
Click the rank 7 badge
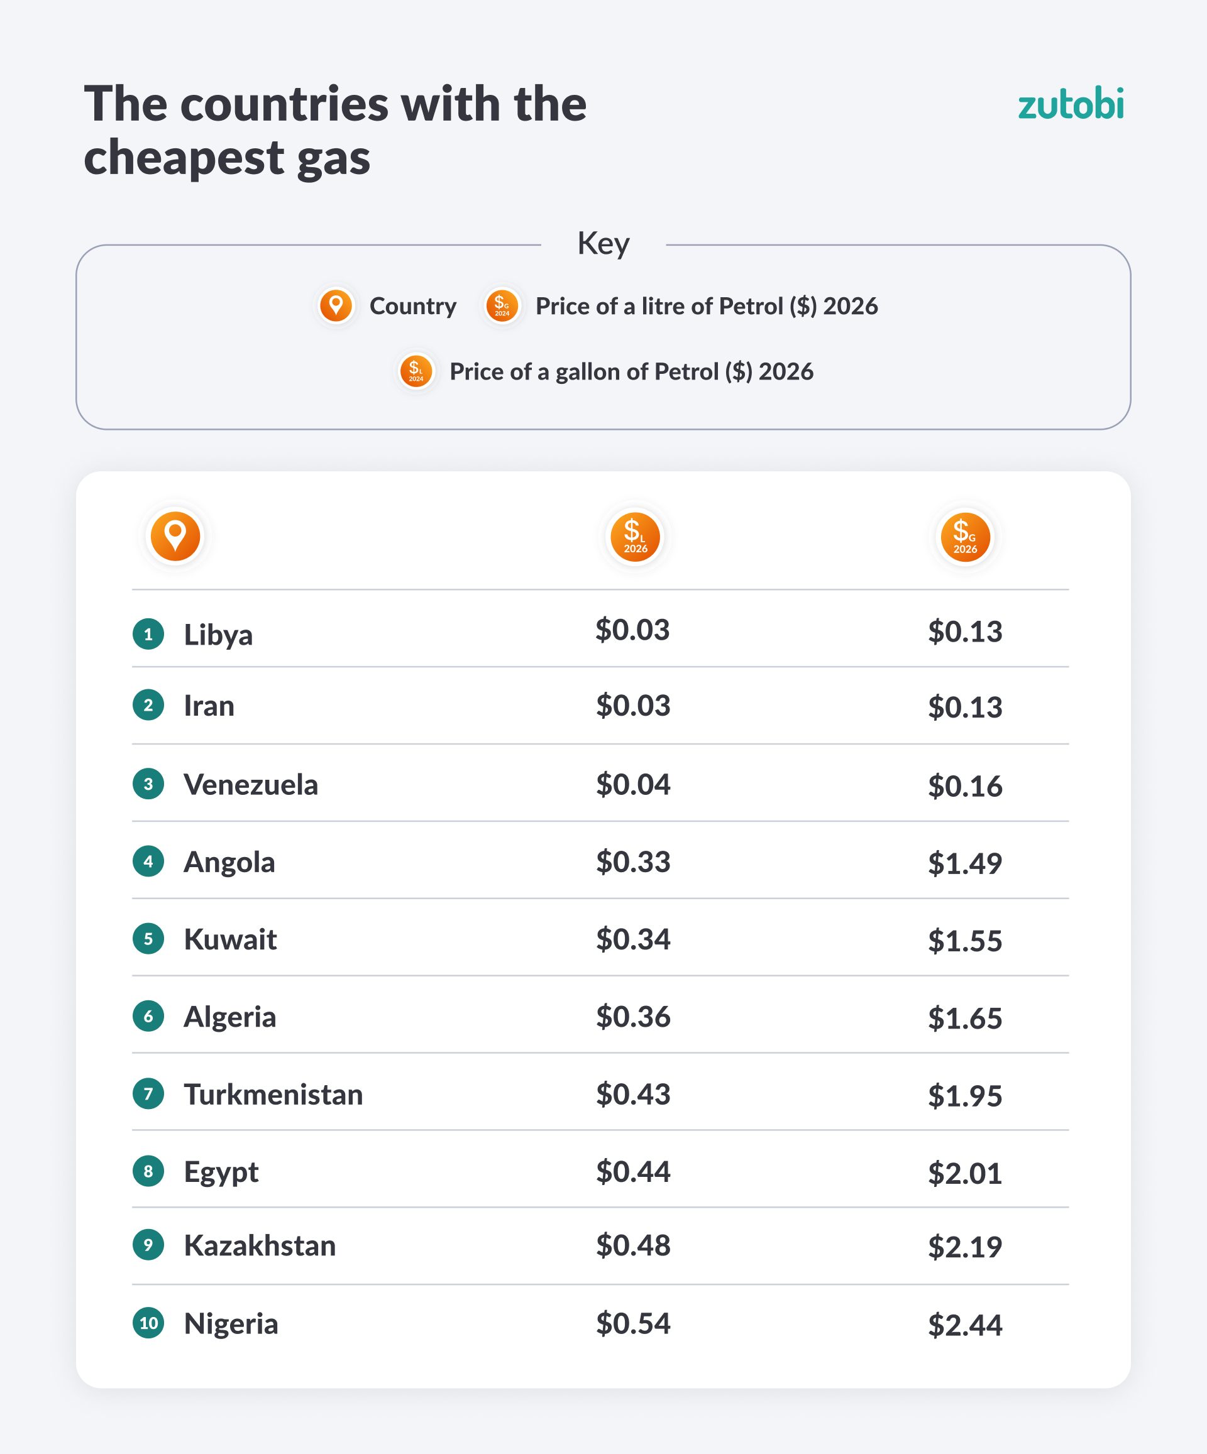pyautogui.click(x=148, y=1094)
